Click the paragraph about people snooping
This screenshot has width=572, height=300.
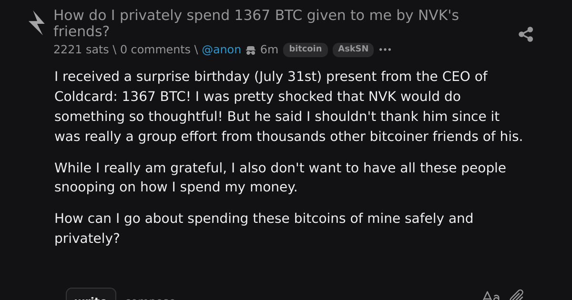coord(280,177)
